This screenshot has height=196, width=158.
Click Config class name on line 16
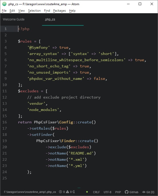click(66, 122)
